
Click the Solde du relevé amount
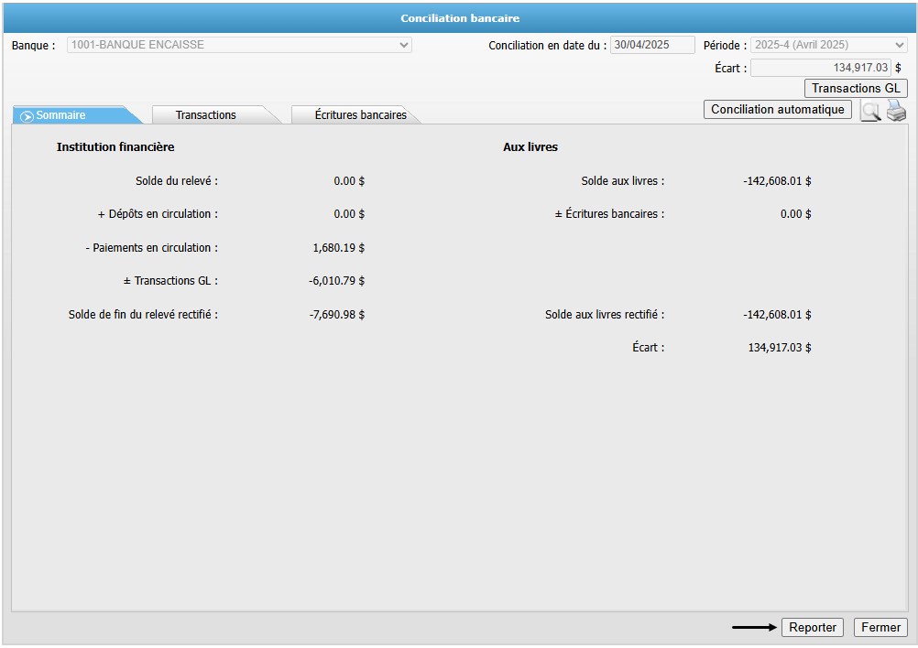coord(349,181)
